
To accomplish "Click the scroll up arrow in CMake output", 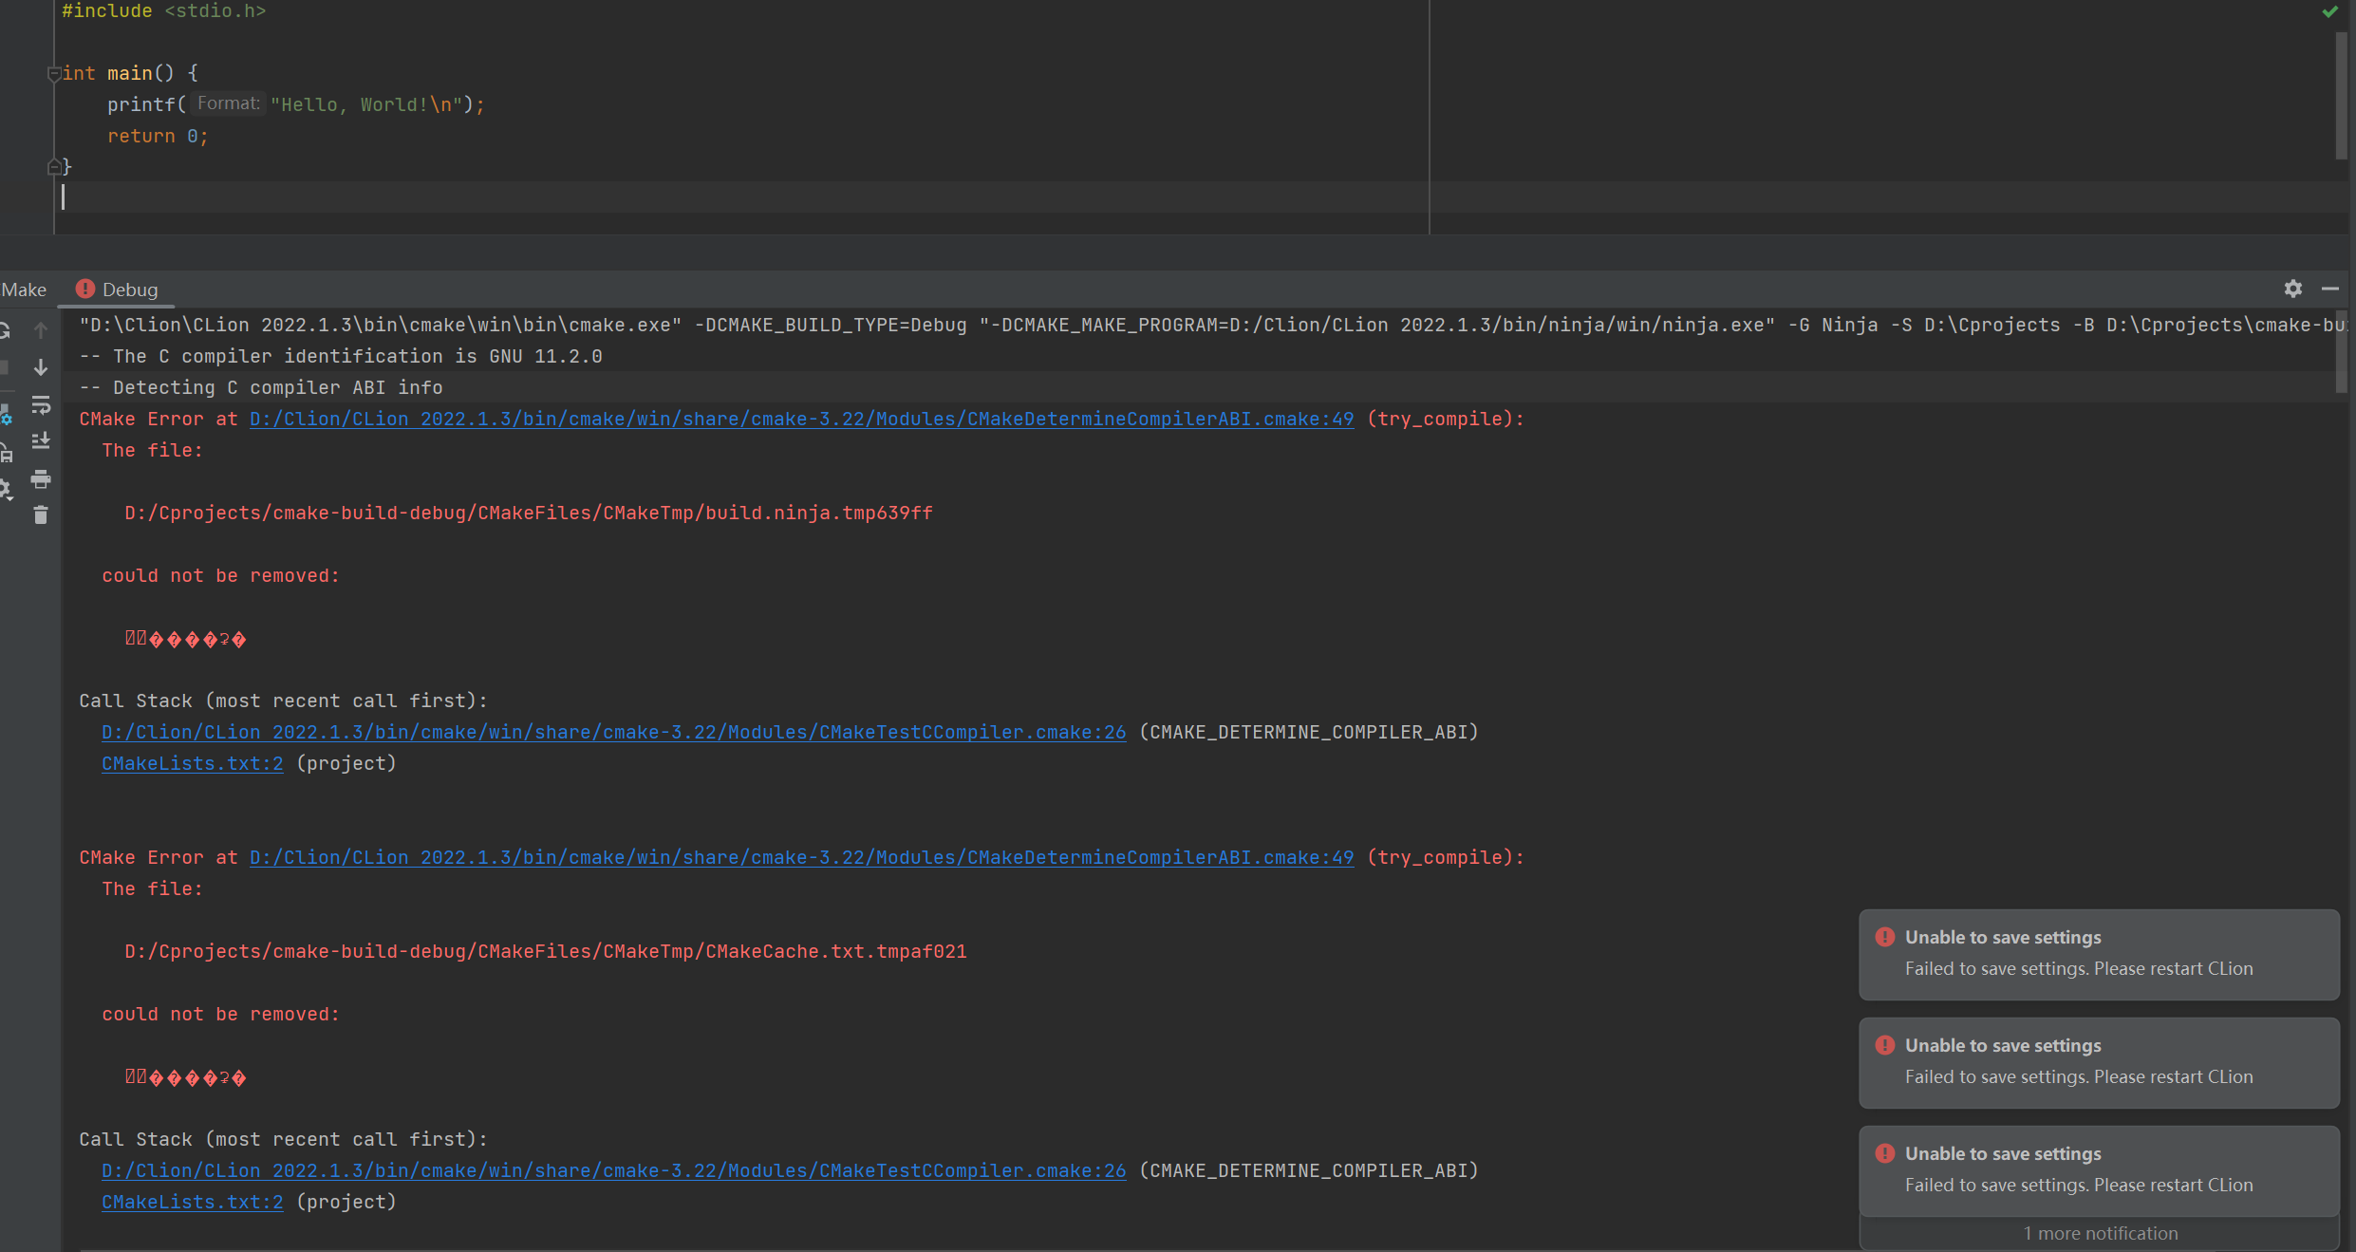I will pos(41,330).
